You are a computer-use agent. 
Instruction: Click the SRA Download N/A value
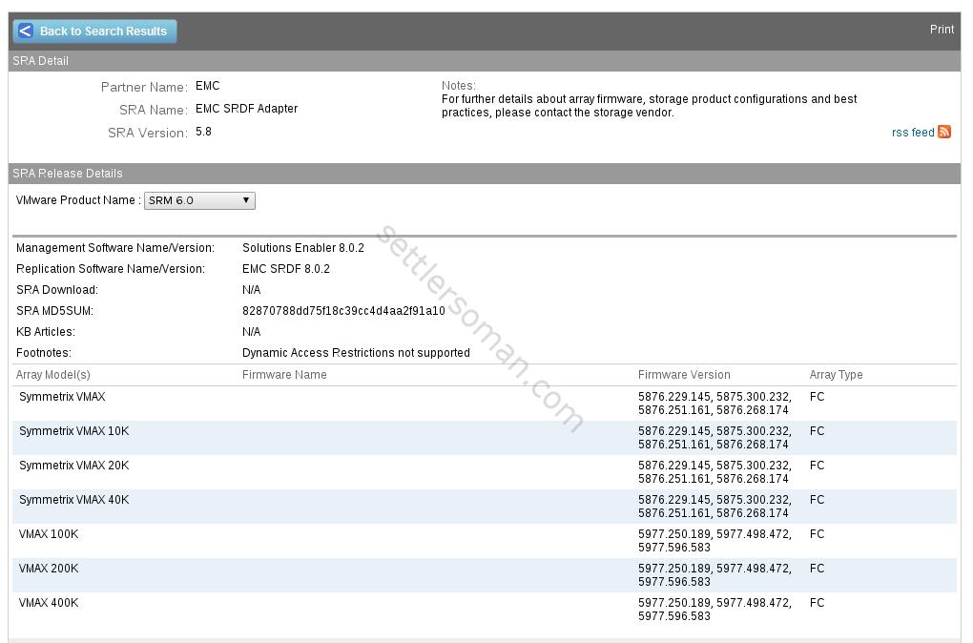pos(251,290)
